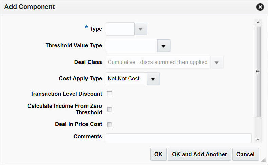Close the Add Component dialog with X icon
The height and width of the screenshot is (165, 268).
(260, 7)
